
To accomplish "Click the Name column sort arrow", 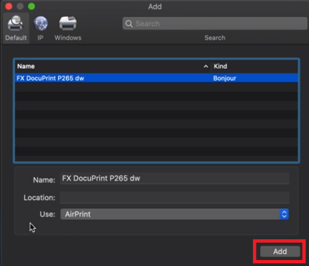I will tap(206, 66).
